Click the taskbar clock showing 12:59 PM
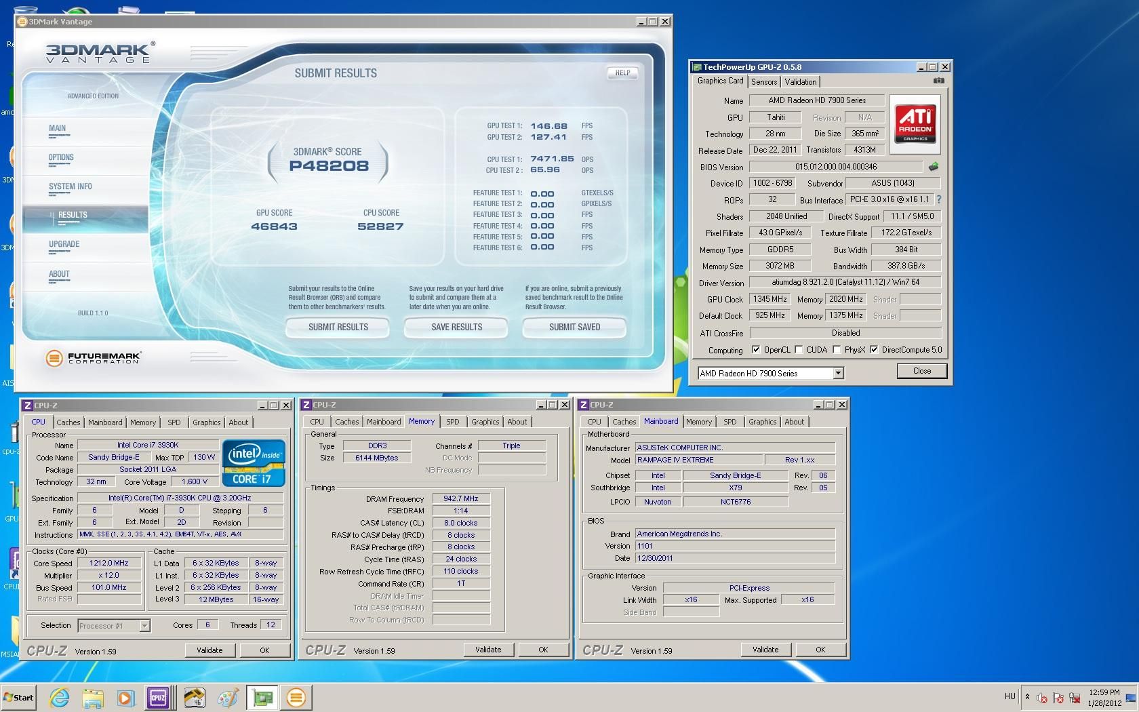This screenshot has width=1139, height=712. (1104, 698)
